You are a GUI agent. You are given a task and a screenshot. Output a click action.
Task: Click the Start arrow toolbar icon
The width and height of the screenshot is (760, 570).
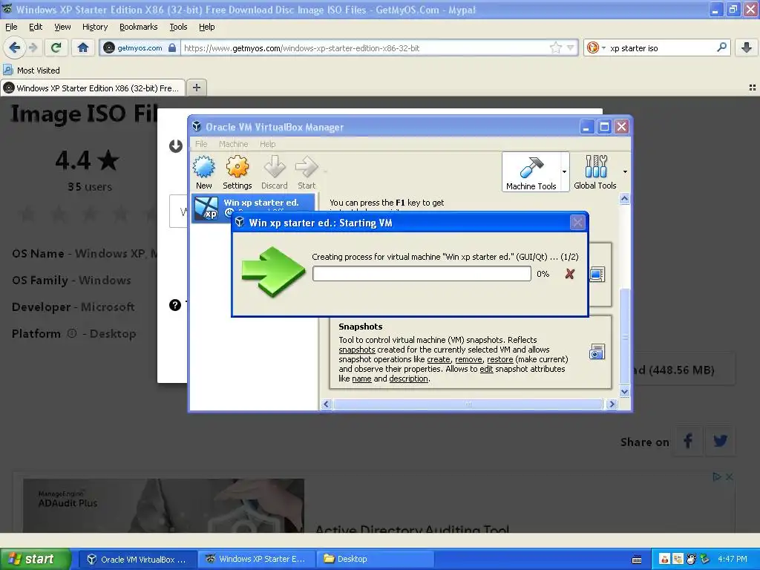307,173
